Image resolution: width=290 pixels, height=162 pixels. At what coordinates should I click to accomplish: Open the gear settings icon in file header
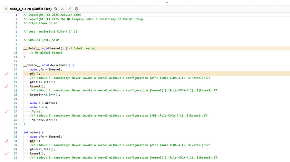point(77,9)
